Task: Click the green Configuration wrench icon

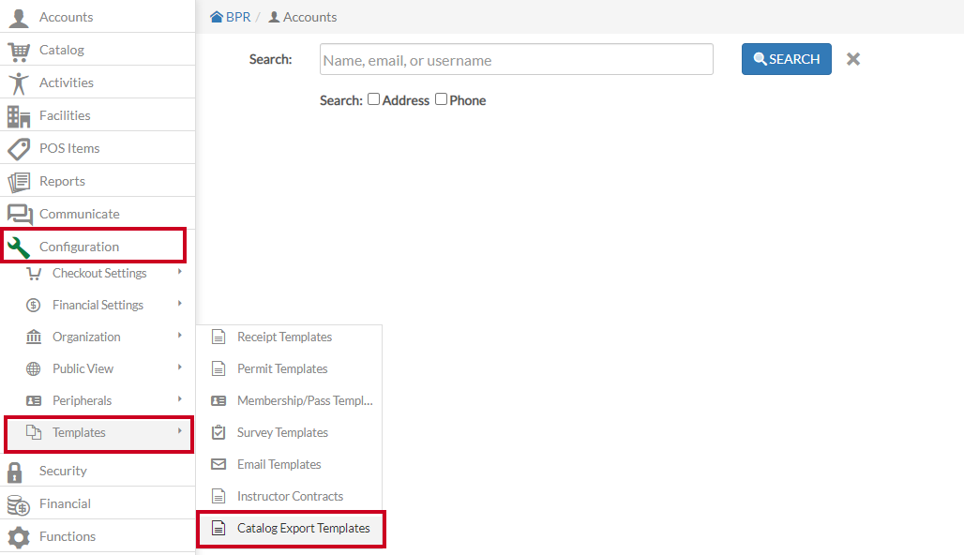Action: point(19,247)
